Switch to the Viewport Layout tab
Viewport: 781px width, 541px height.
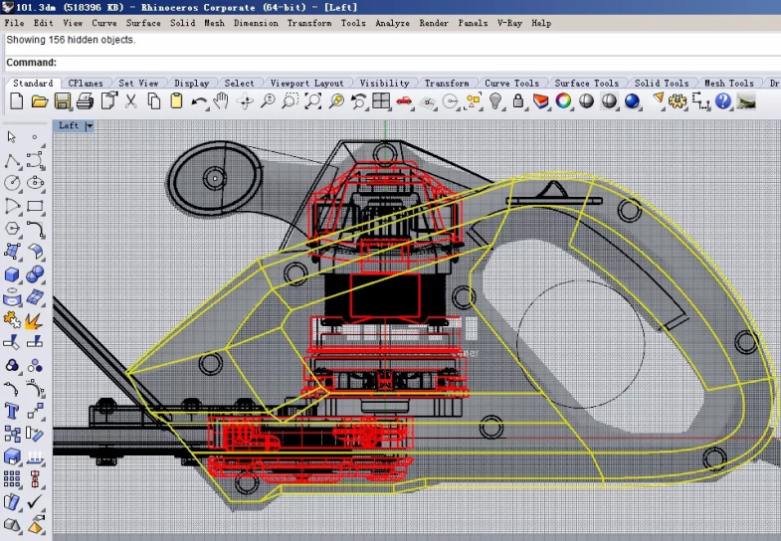307,84
